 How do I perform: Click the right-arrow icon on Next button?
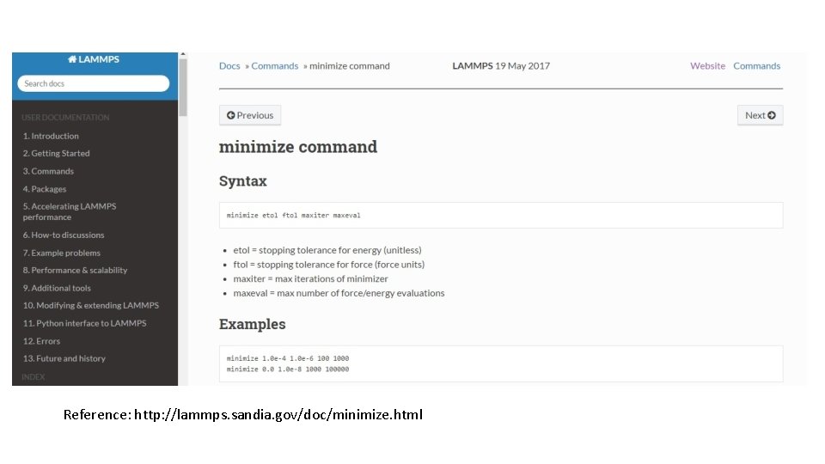(x=772, y=115)
